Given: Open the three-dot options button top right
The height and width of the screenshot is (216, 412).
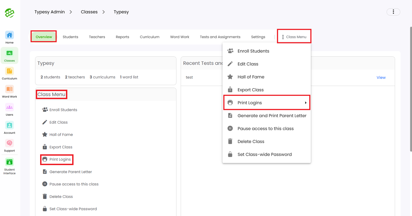Looking at the screenshot, I should point(393,12).
